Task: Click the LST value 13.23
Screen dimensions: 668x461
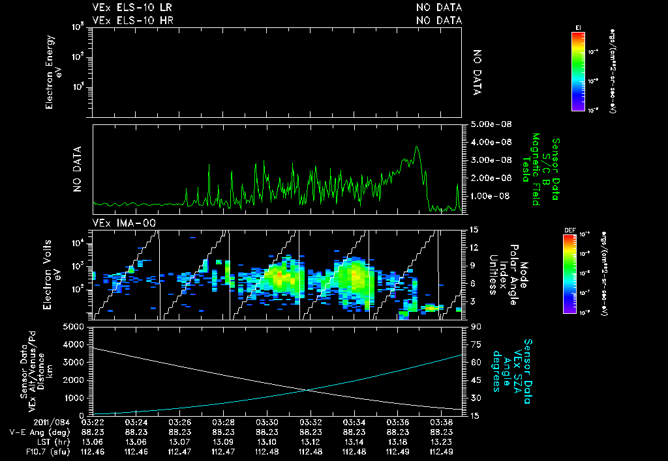Action: (442, 442)
